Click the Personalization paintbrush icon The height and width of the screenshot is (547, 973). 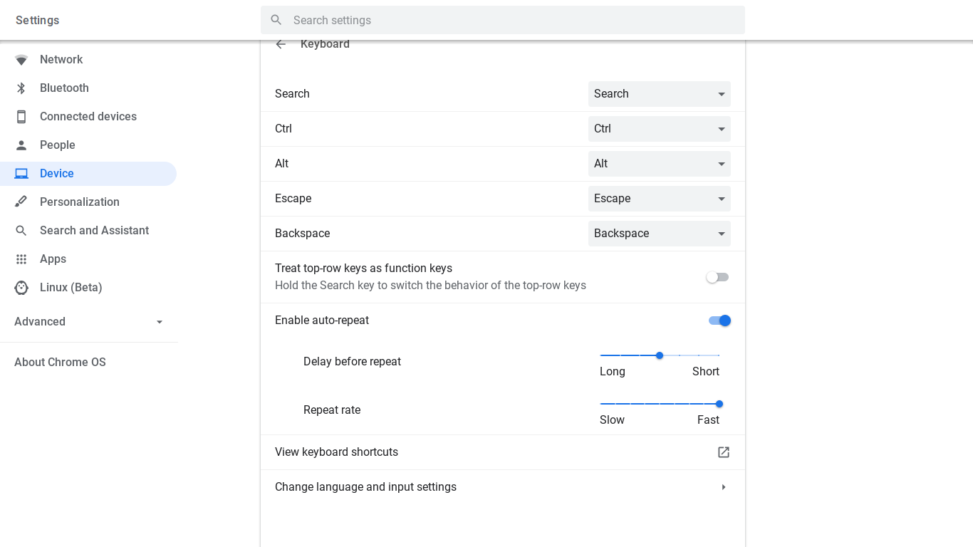tap(21, 202)
